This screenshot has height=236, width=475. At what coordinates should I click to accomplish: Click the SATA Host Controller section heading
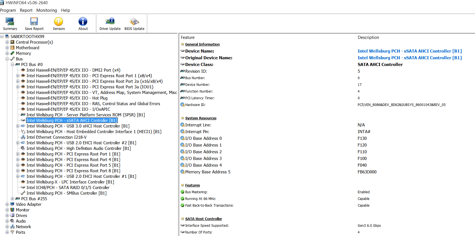(x=203, y=219)
